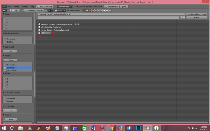Open the Window menu

(x=25, y=6)
